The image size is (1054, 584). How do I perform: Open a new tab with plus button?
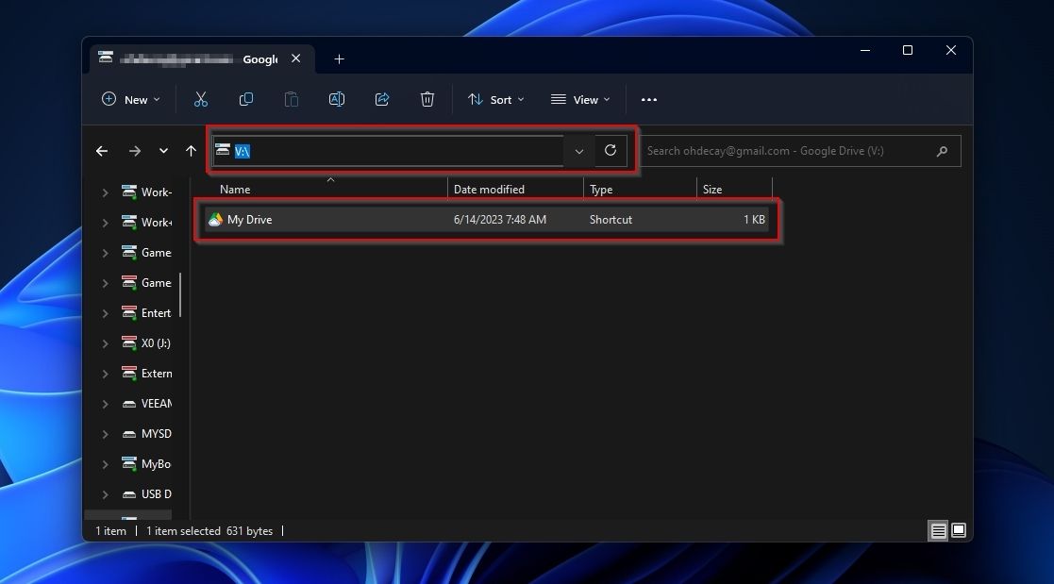339,59
